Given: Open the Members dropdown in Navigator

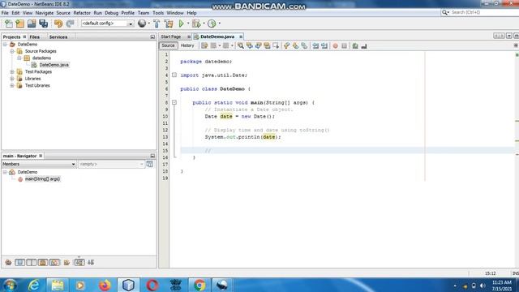Looking at the screenshot, I should point(39,164).
